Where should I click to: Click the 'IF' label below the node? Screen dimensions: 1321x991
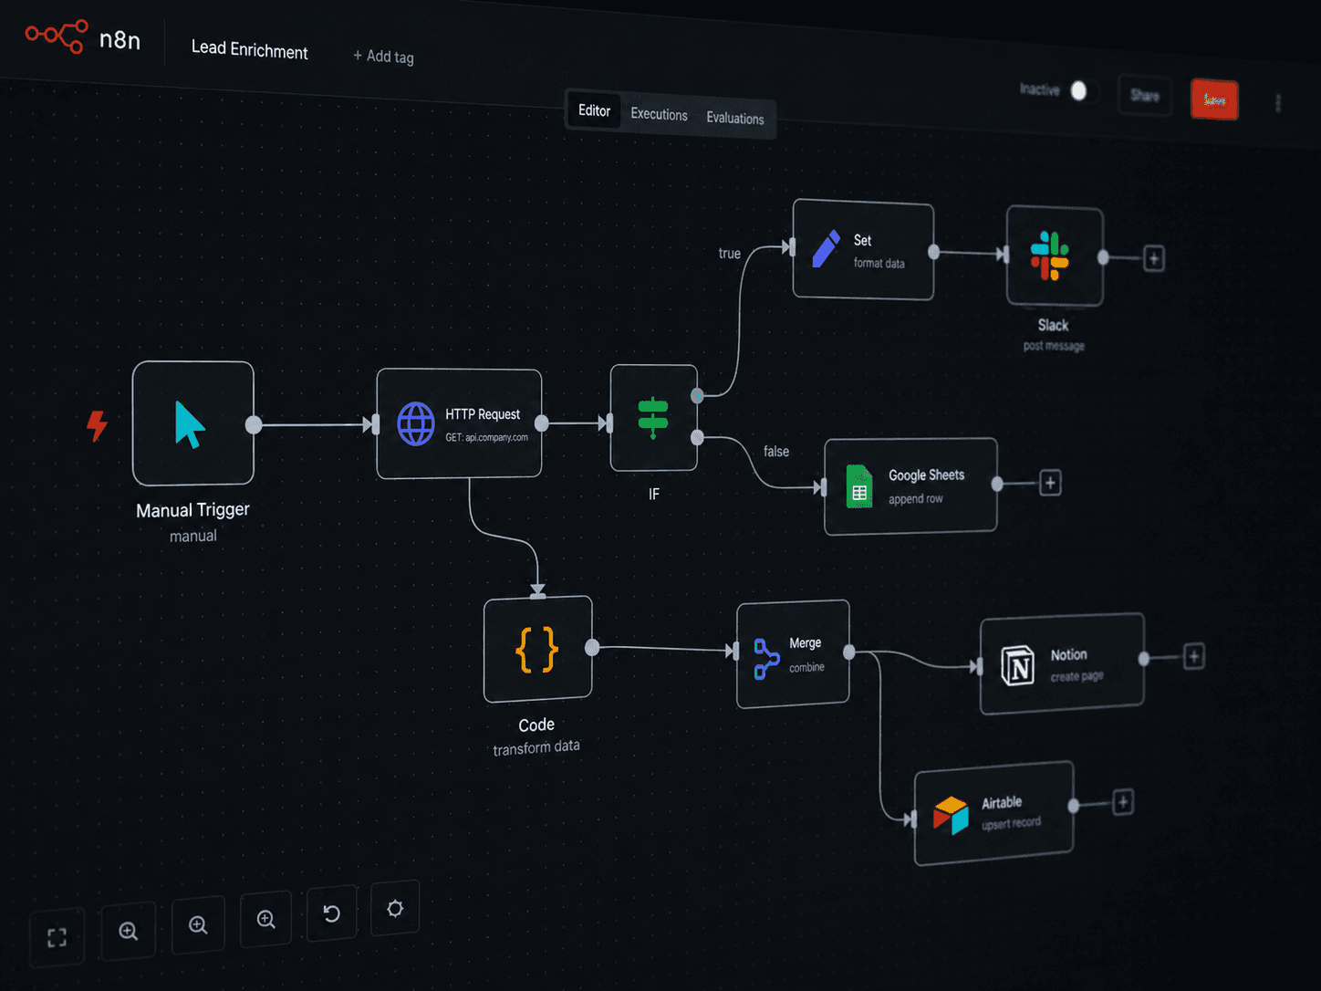point(654,495)
